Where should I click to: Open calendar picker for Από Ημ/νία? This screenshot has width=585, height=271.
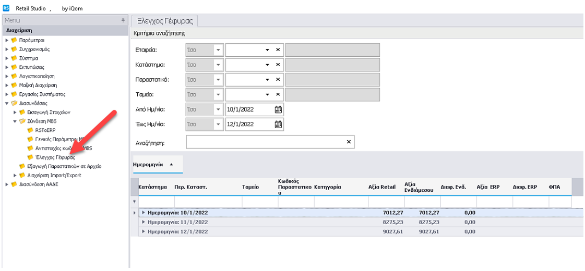tap(278, 109)
